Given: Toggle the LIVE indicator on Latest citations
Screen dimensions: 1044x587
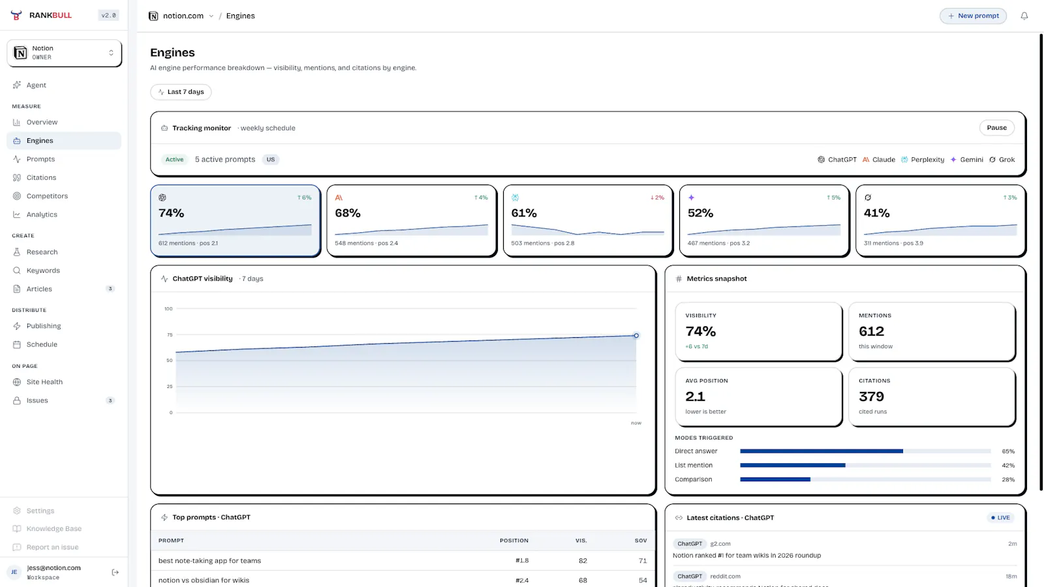Looking at the screenshot, I should pos(1000,518).
